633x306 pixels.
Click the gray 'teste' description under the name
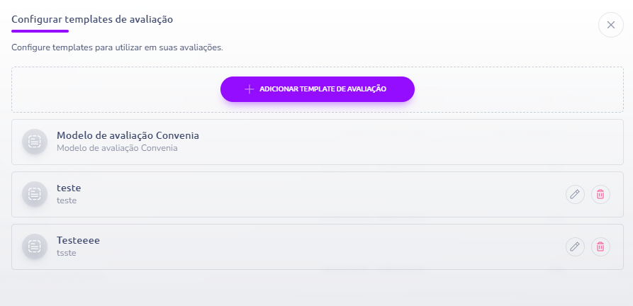coord(67,200)
